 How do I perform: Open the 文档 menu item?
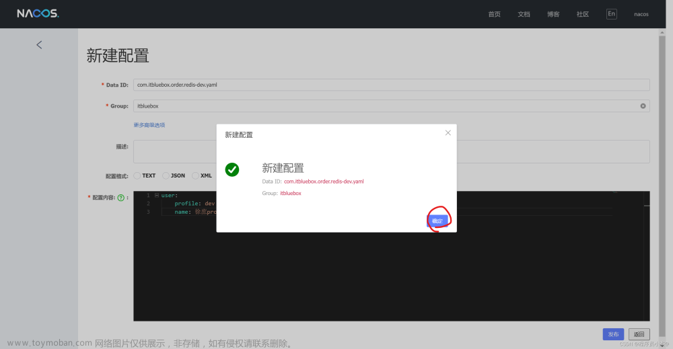(x=524, y=14)
